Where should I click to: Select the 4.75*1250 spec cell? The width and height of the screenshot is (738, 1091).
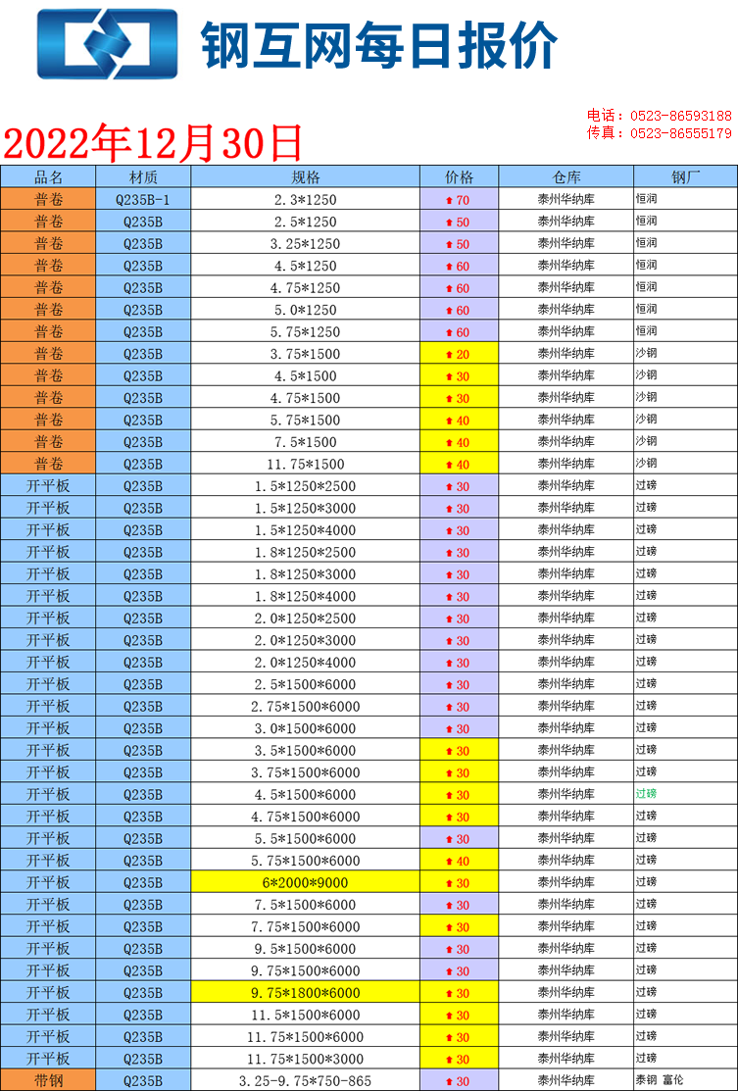pyautogui.click(x=306, y=288)
